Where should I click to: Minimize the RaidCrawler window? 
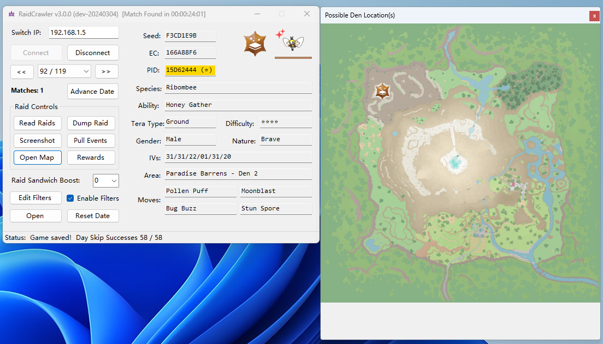pos(257,14)
